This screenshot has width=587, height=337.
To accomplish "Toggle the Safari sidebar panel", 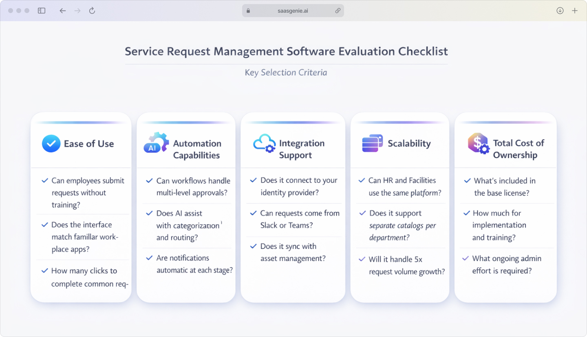I will click(x=41, y=11).
